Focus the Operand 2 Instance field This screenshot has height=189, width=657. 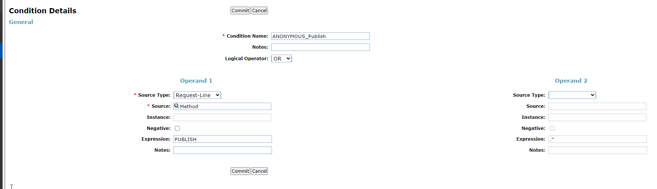click(x=597, y=117)
